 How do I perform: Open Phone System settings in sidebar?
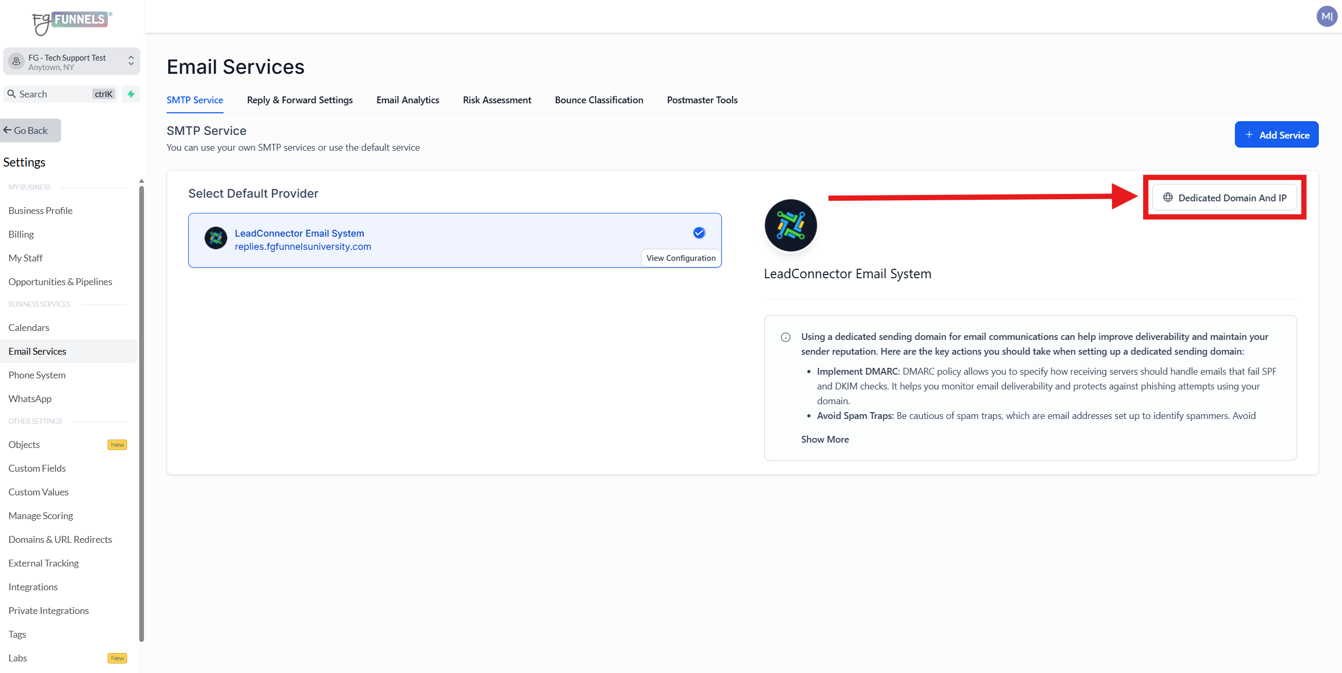coord(37,375)
